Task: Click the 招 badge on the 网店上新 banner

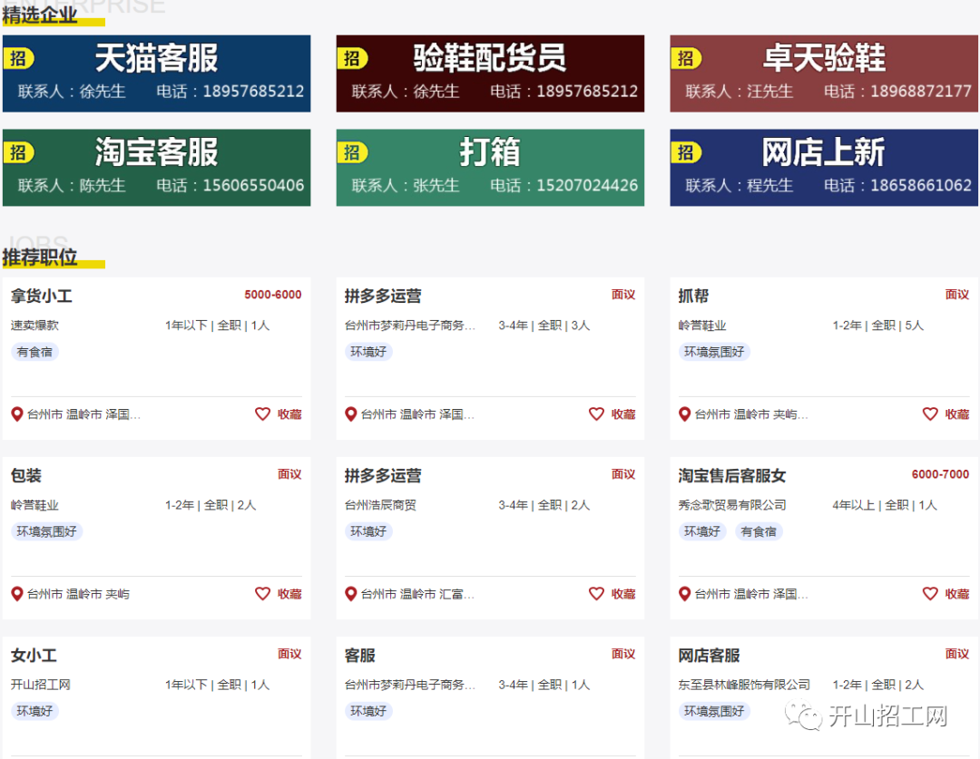Action: pyautogui.click(x=687, y=151)
